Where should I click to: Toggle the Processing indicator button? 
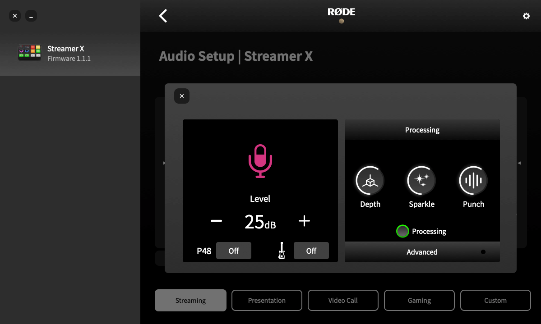coord(402,231)
